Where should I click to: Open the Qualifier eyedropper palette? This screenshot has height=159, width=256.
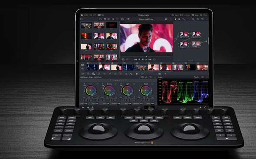tap(110, 74)
